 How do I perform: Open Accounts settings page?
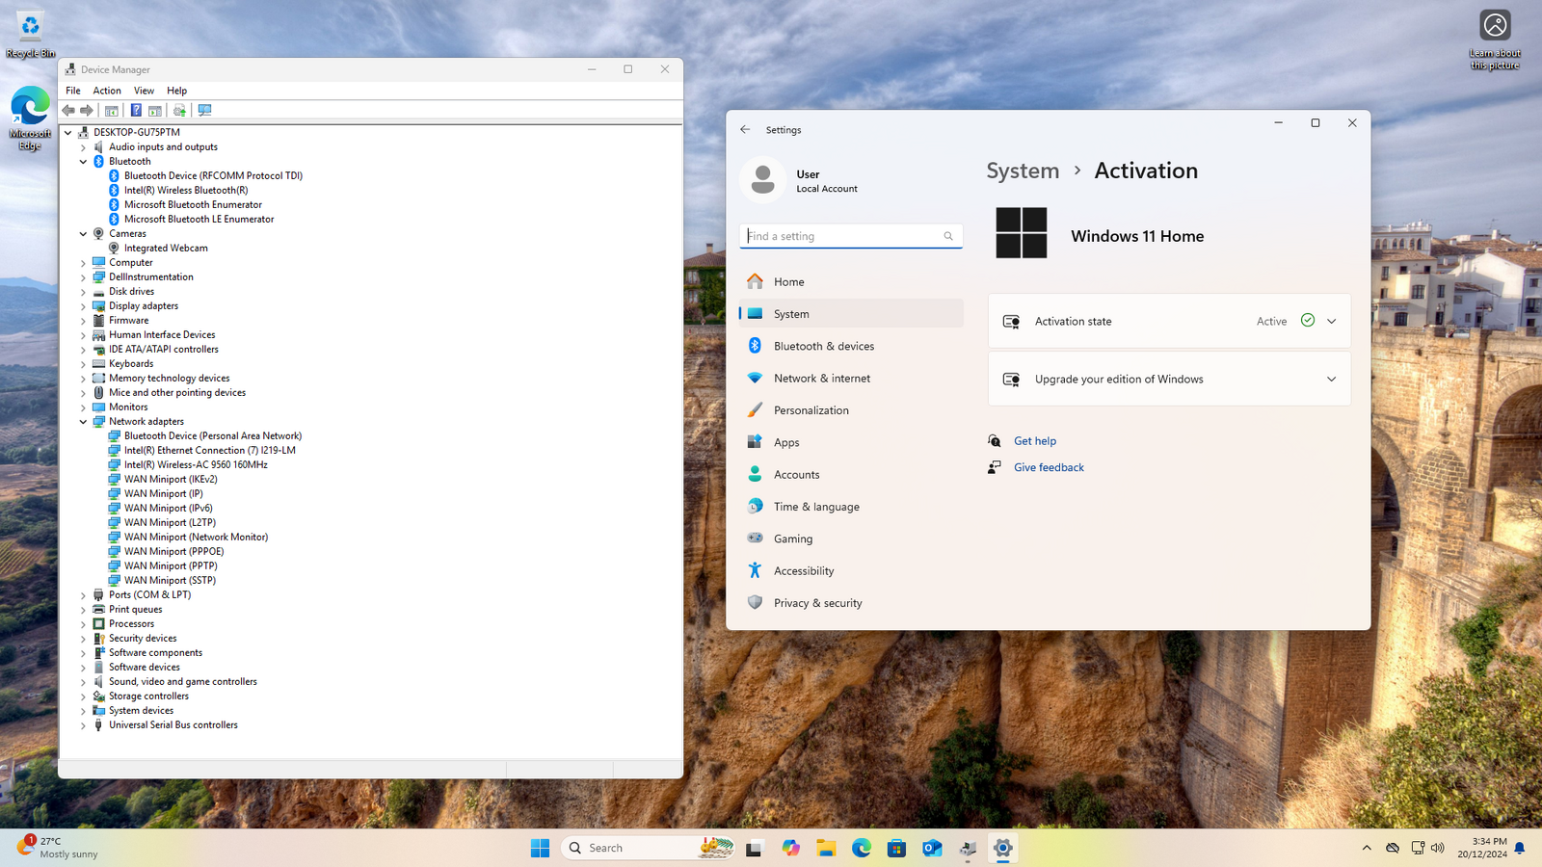(851, 474)
